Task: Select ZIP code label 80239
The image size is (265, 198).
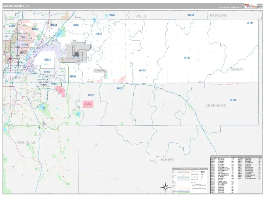Action: [x=47, y=72]
